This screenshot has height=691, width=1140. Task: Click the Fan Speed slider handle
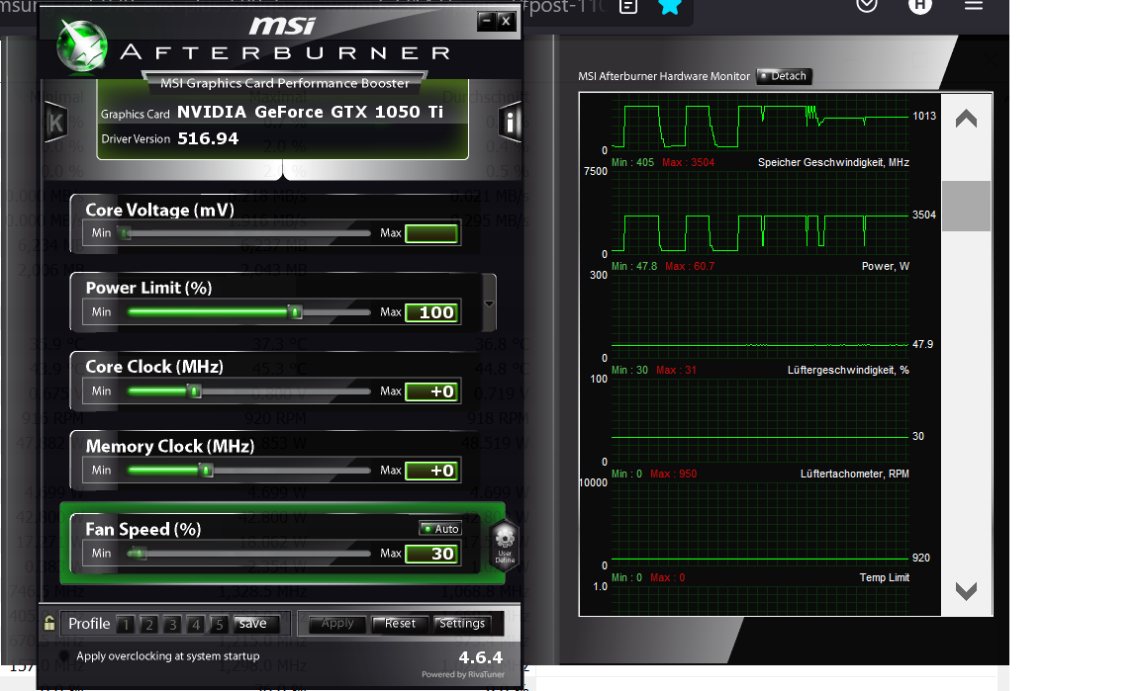point(139,554)
